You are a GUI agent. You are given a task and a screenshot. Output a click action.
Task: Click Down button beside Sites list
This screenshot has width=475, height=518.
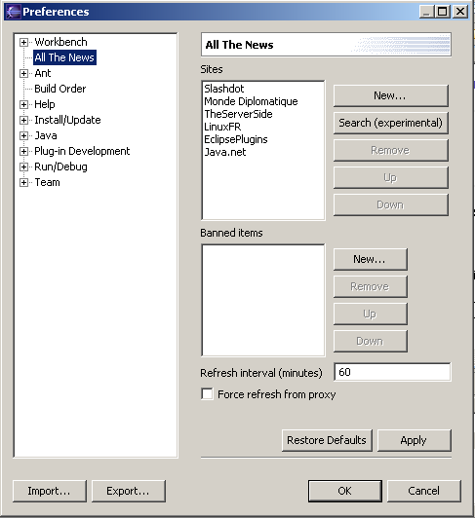(x=391, y=204)
